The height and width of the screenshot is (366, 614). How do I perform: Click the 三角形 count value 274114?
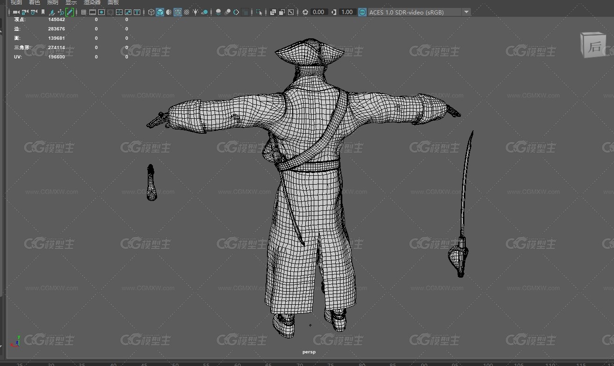point(56,48)
